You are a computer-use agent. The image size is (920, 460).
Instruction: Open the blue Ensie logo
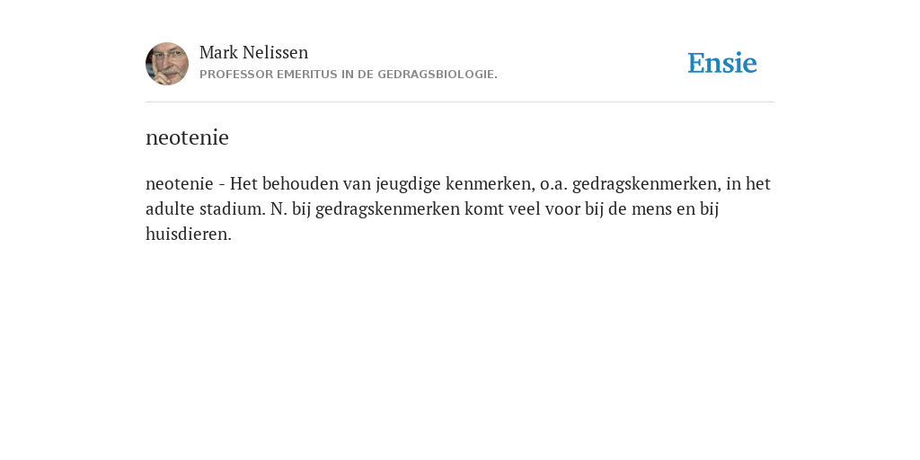[722, 63]
